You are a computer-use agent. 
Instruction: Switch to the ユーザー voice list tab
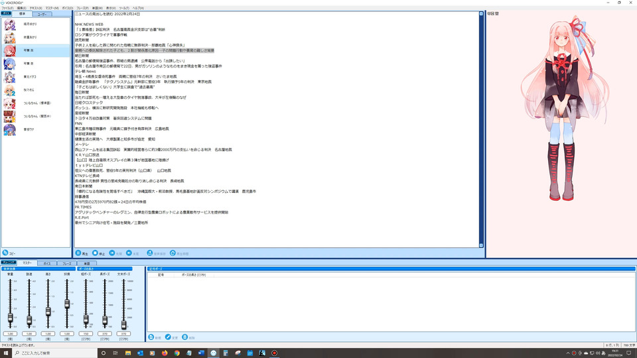point(42,14)
